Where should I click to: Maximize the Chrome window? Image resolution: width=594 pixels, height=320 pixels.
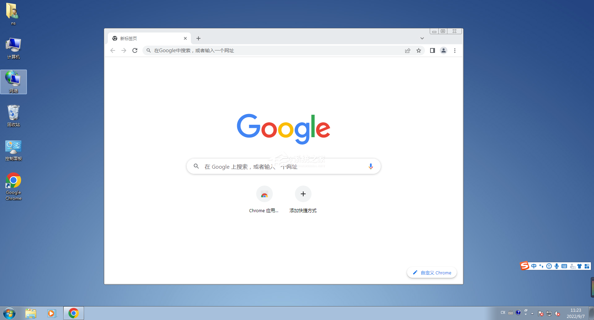[443, 31]
